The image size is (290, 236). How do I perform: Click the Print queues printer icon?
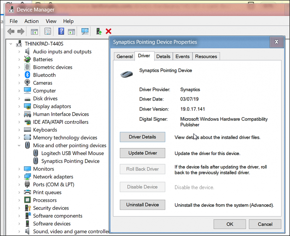[x=27, y=192]
